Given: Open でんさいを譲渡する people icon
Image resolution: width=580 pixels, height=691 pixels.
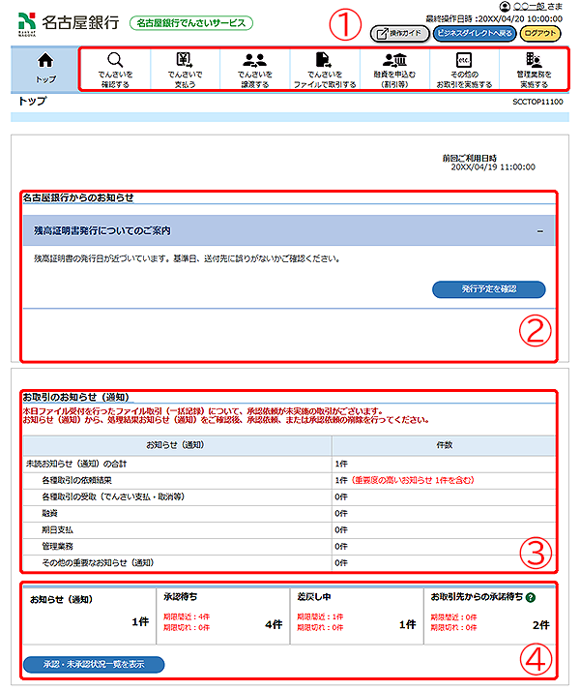Looking at the screenshot, I should click(x=254, y=60).
